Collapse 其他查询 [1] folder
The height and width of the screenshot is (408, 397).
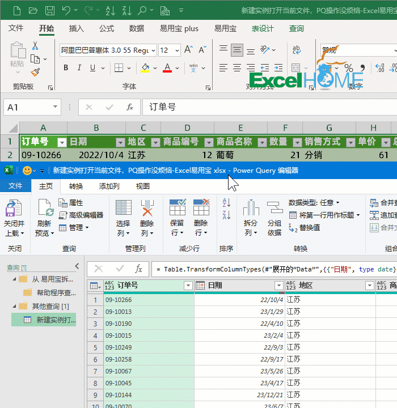point(14,306)
